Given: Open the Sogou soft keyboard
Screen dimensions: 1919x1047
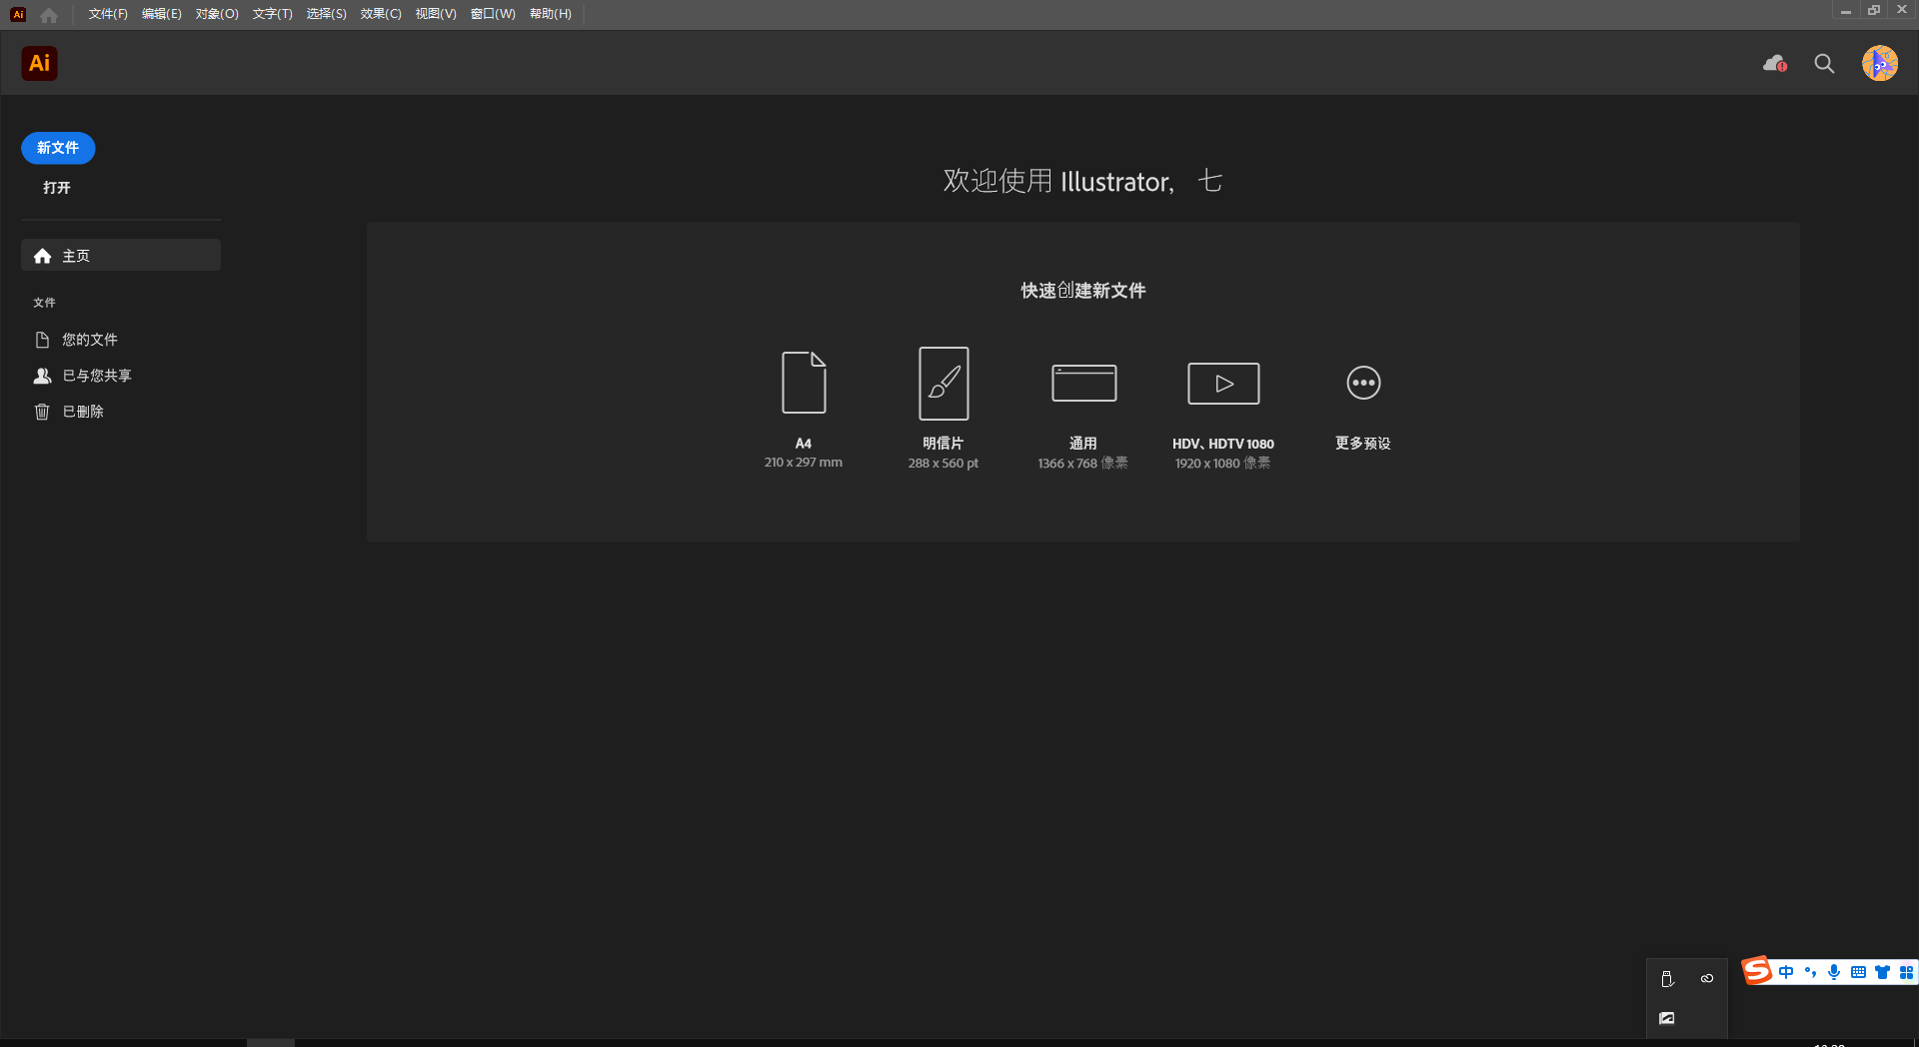Looking at the screenshot, I should point(1858,972).
